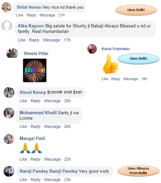Open Vinod Kenny's profile photo
The height and width of the screenshot is (183, 161).
(x=9, y=92)
